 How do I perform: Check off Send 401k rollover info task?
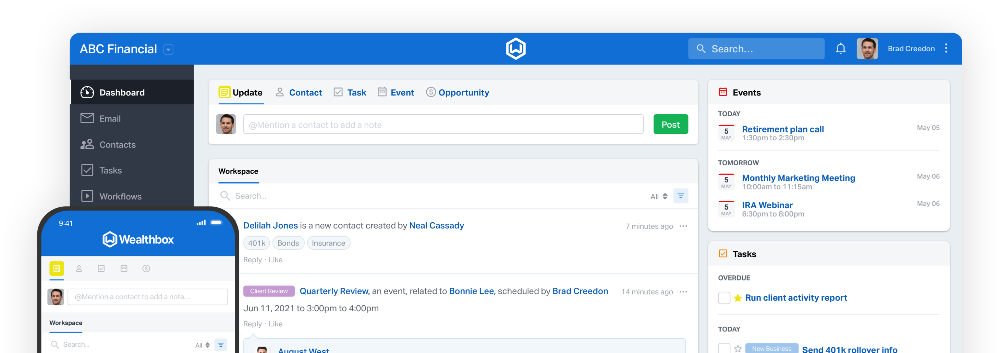[x=724, y=348]
